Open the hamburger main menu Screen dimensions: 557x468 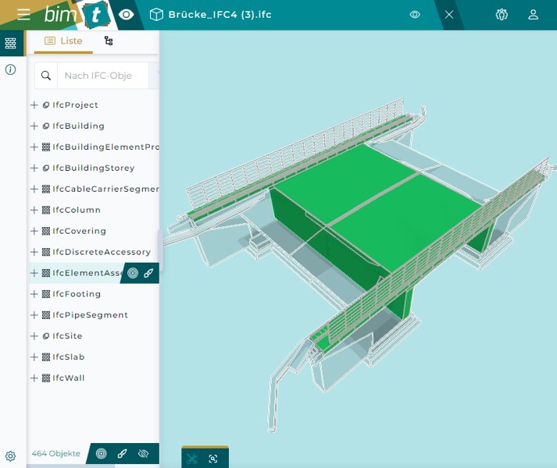tap(23, 15)
